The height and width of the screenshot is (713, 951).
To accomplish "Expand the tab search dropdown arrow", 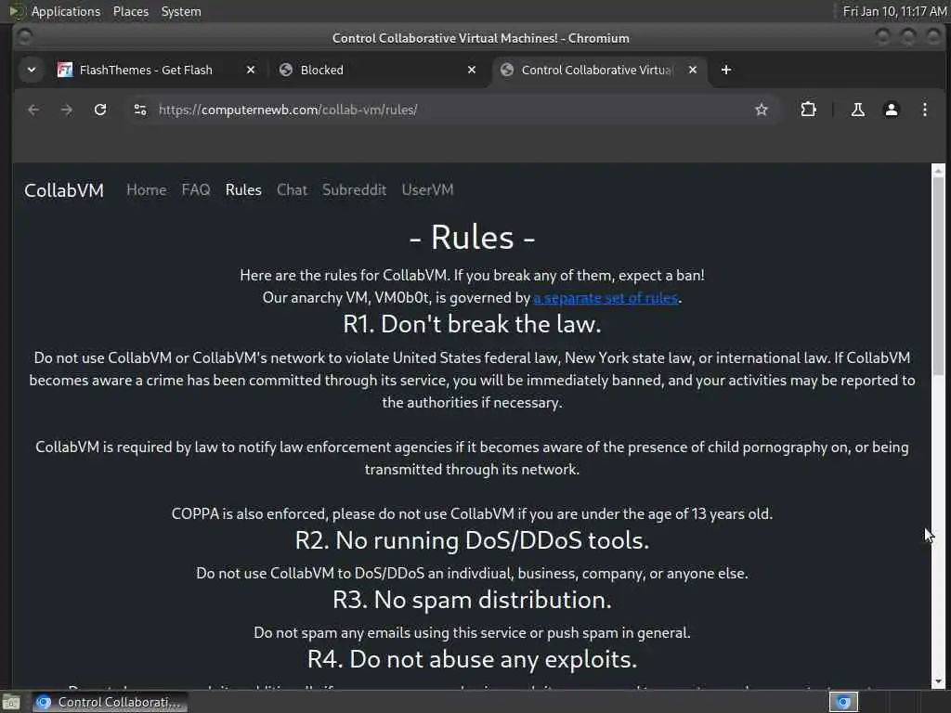I will coord(32,70).
